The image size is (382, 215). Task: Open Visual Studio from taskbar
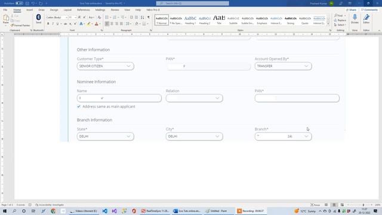[115, 211]
